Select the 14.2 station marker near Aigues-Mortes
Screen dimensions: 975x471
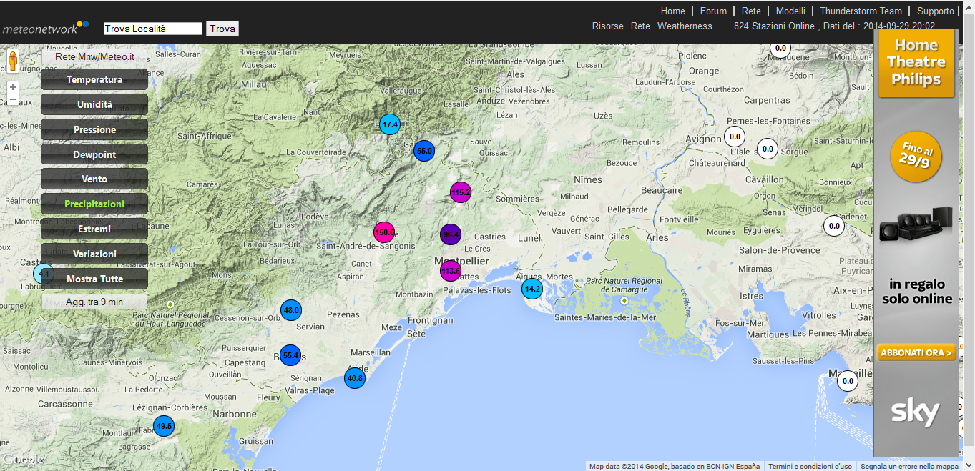pyautogui.click(x=532, y=289)
